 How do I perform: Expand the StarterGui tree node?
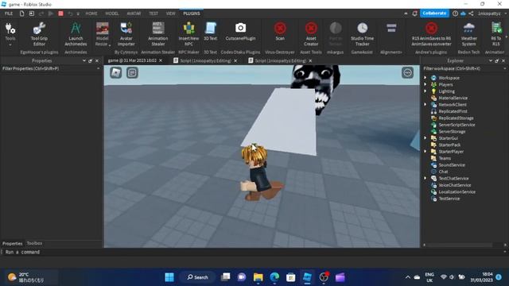pos(425,137)
